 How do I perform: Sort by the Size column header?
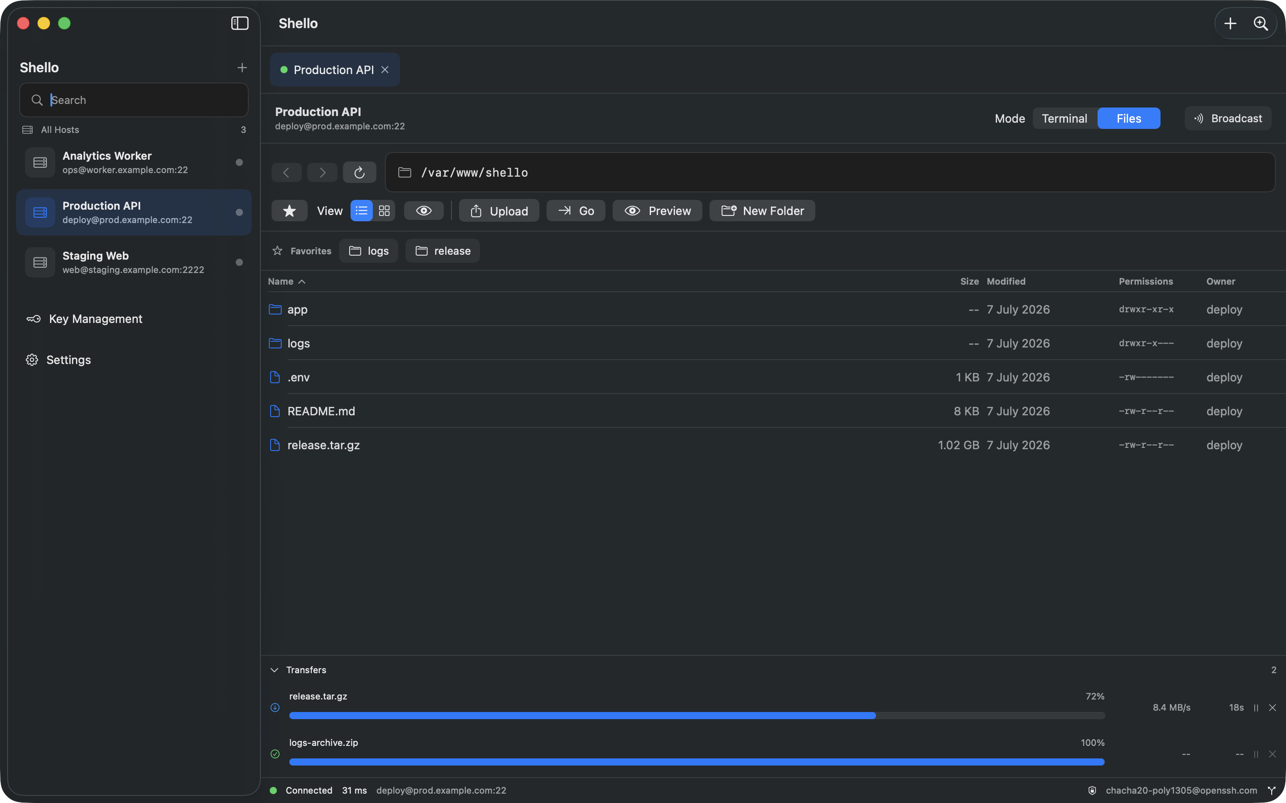point(969,281)
